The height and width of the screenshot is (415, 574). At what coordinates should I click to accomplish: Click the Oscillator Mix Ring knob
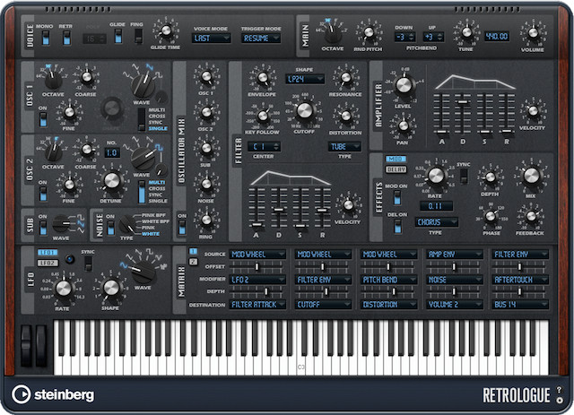point(206,220)
